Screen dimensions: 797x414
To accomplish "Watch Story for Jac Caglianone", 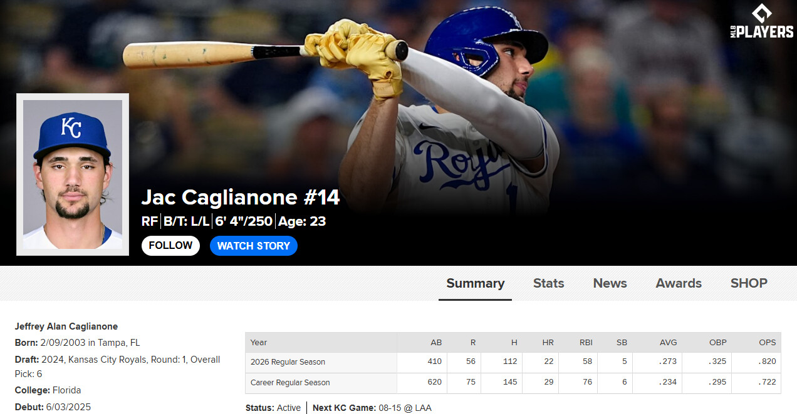I will (254, 246).
